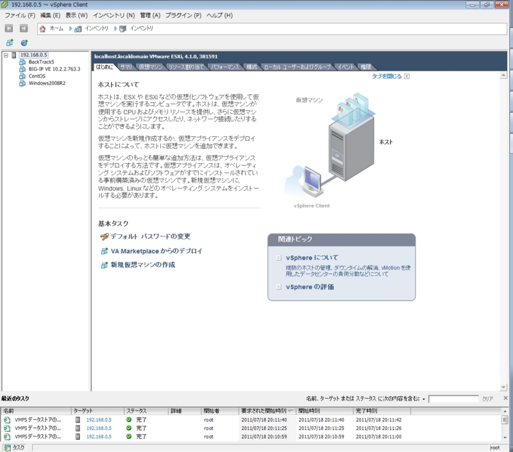Click the タブを閉じる link
Image resolution: width=513 pixels, height=452 pixels.
click(387, 76)
